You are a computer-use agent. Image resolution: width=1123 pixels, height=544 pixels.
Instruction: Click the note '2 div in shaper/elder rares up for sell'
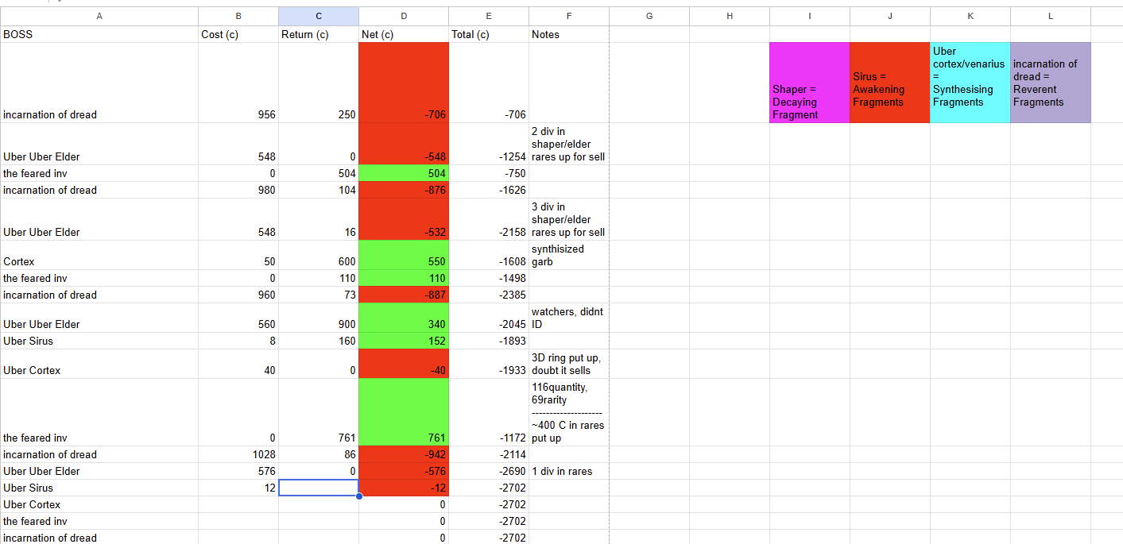tap(569, 144)
